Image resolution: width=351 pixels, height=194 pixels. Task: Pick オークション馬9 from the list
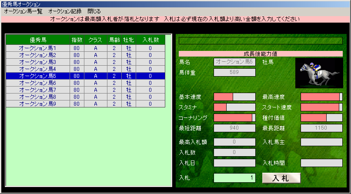click(37, 104)
